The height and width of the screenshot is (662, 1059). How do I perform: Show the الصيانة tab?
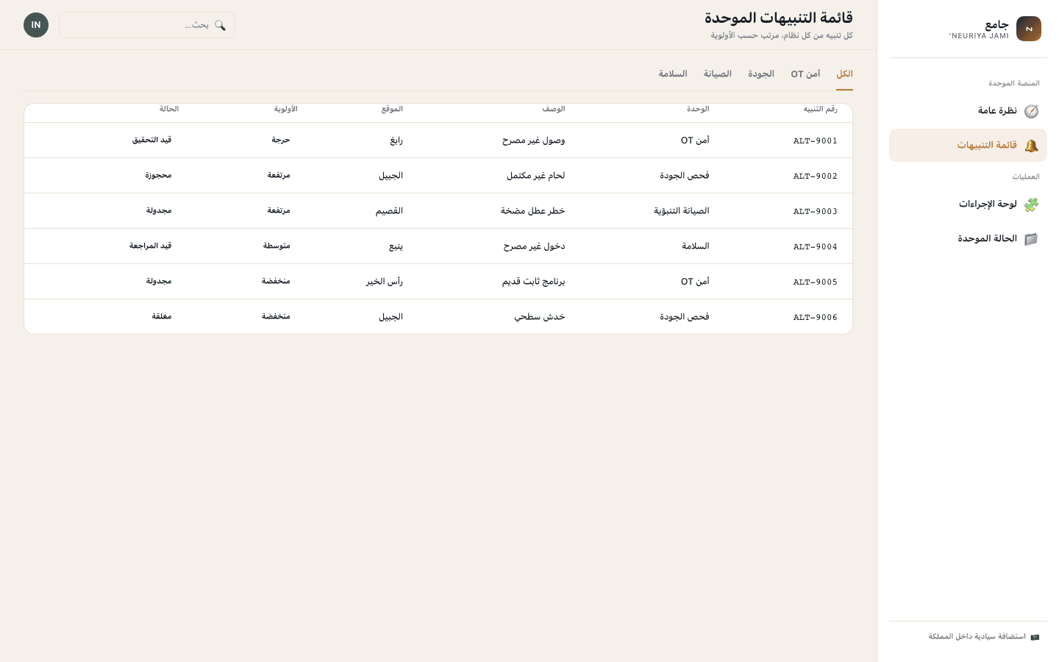(x=717, y=74)
